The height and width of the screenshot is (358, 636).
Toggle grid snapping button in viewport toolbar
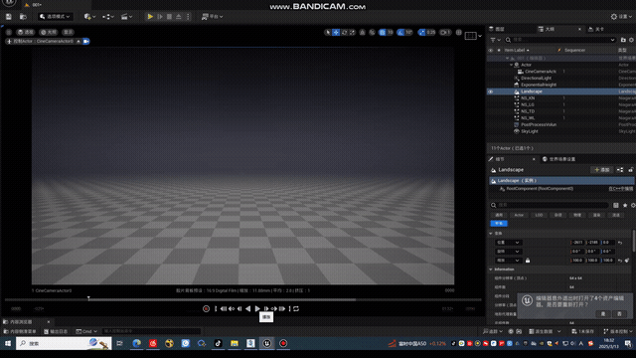[382, 33]
